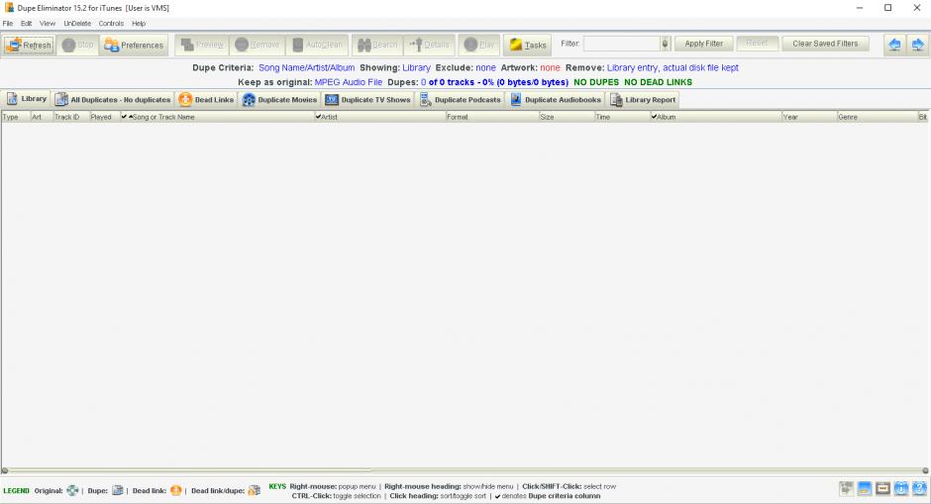The width and height of the screenshot is (931, 504).
Task: Click the MPEG Audio File link
Action: 349,82
